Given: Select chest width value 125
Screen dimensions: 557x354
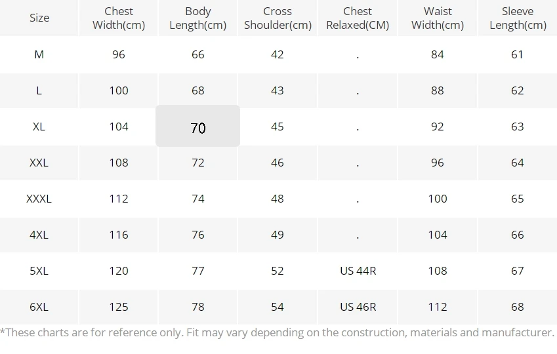Looking at the screenshot, I should point(119,307).
